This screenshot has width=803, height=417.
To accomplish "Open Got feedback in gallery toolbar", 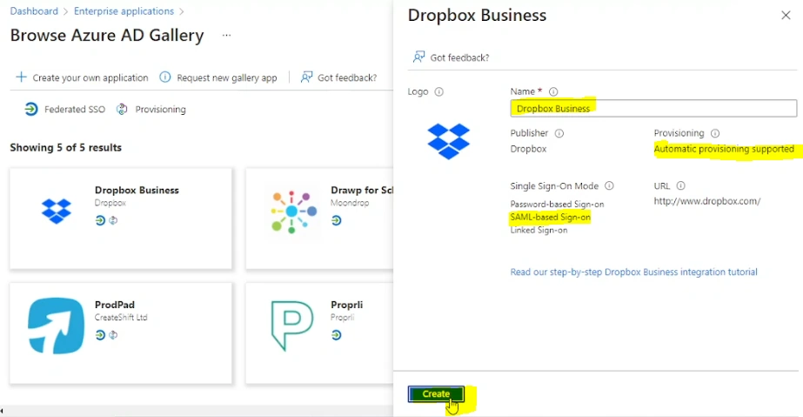I will [338, 77].
